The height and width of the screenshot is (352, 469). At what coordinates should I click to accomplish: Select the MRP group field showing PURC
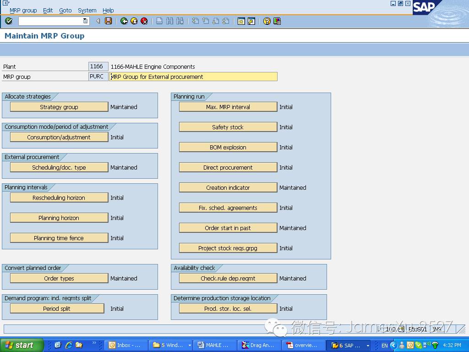98,77
